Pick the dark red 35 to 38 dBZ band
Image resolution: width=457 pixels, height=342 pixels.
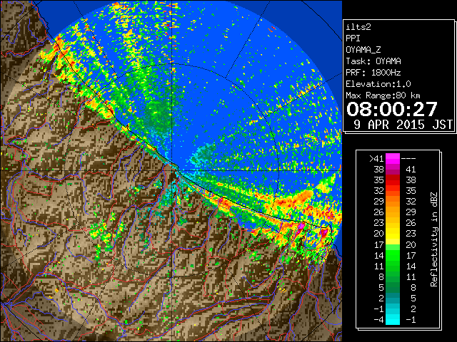393,180
